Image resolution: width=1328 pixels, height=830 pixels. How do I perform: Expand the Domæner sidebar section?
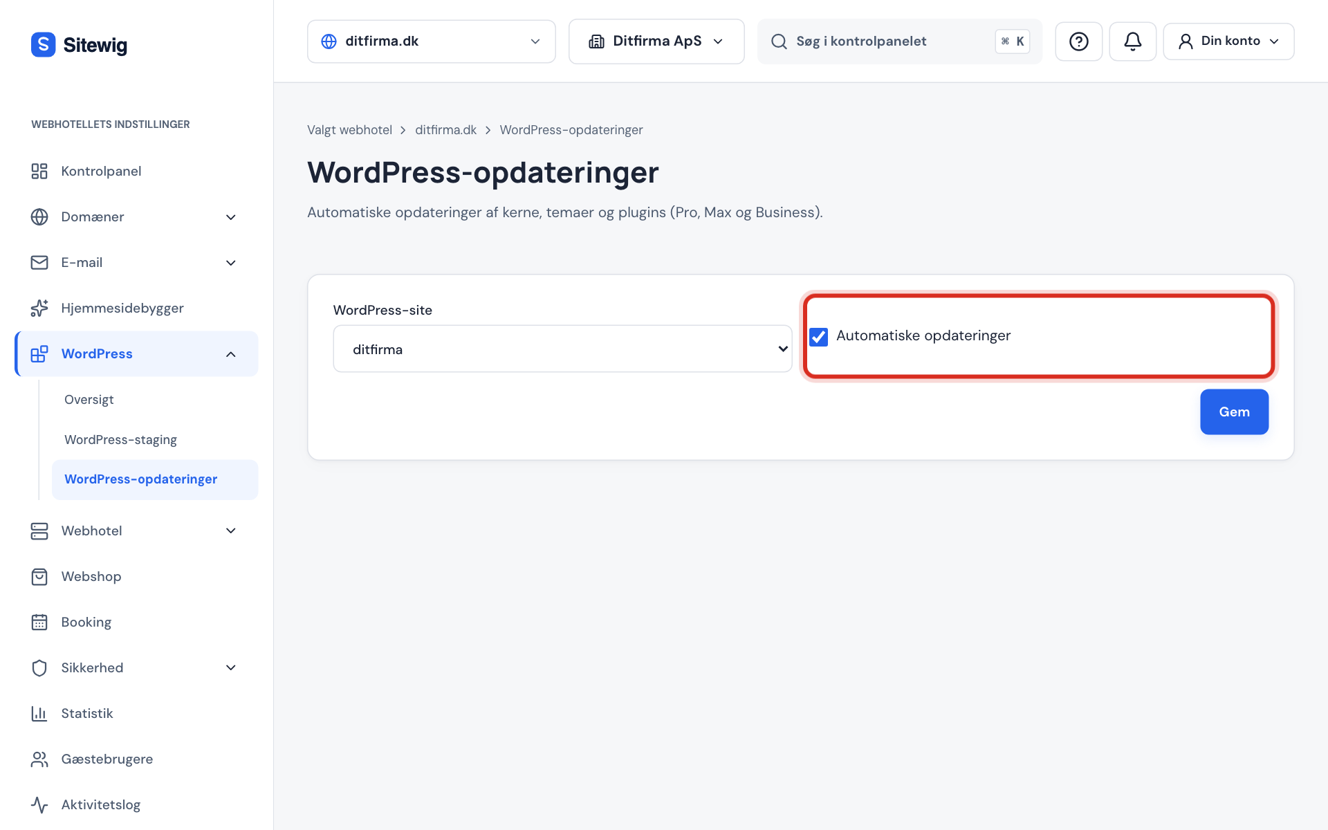tap(231, 217)
